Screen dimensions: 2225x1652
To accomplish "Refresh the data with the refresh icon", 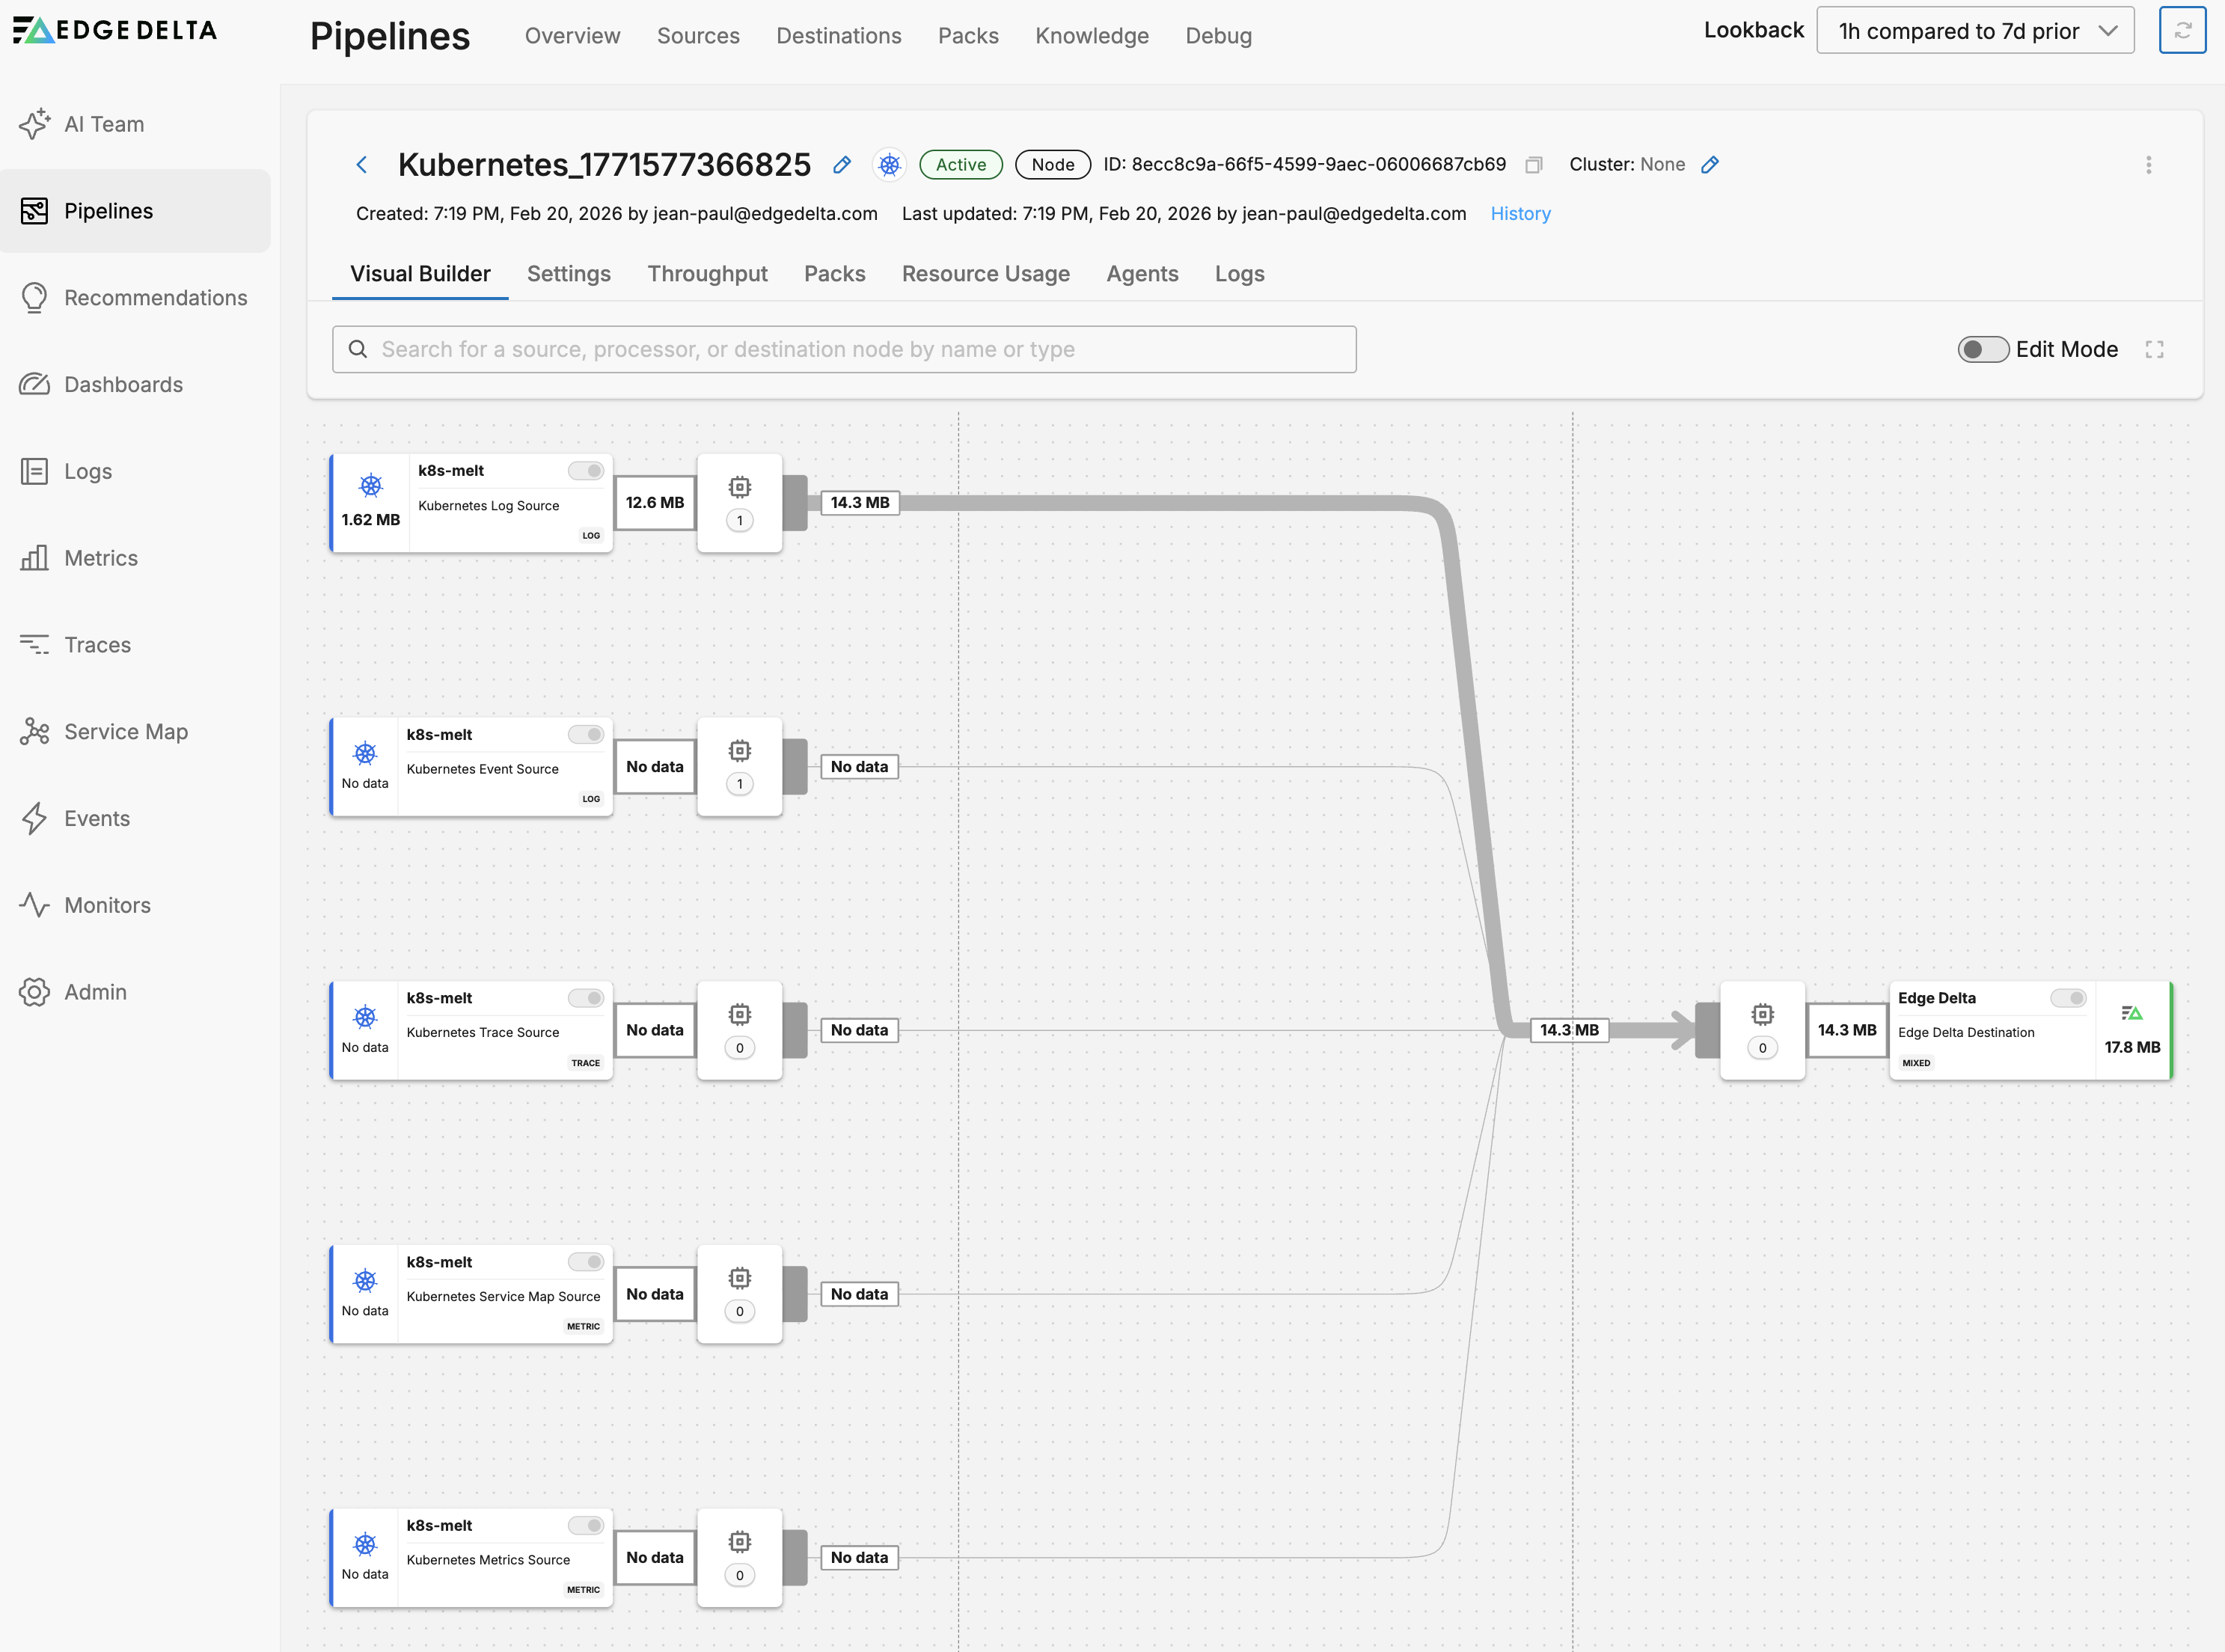I will click(x=2183, y=30).
